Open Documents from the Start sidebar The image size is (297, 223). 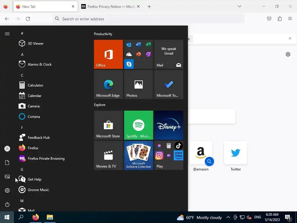click(7, 163)
